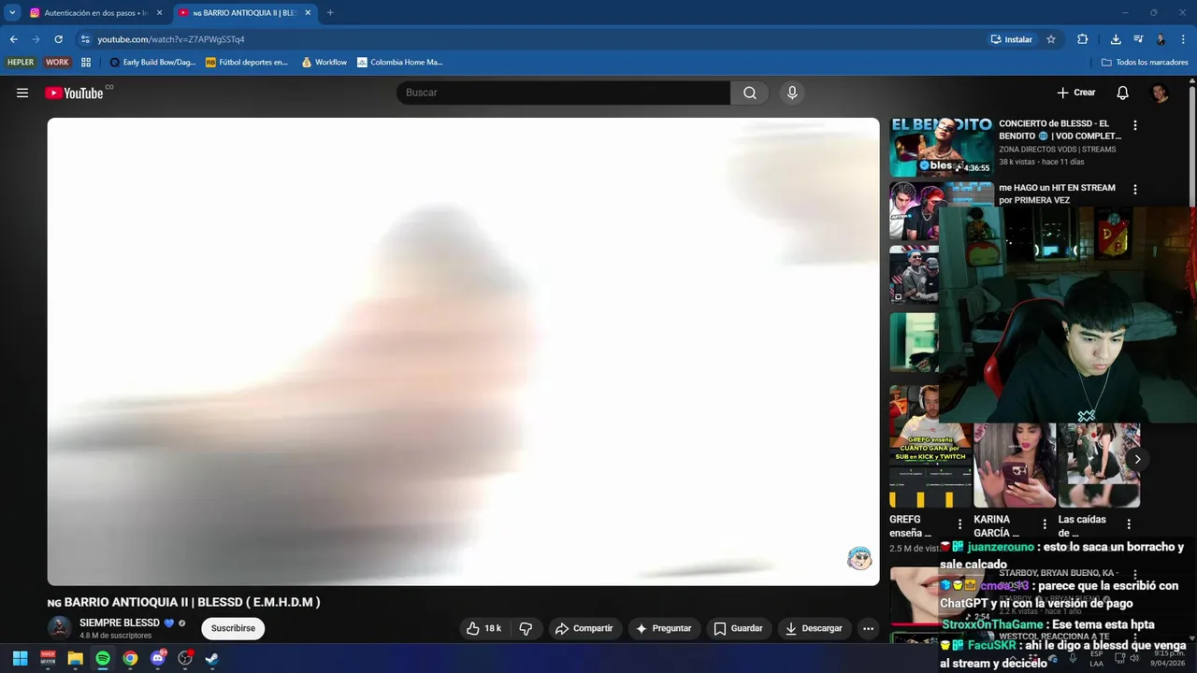Open options for GREFG enseña short
The height and width of the screenshot is (673, 1197).
[x=959, y=524]
